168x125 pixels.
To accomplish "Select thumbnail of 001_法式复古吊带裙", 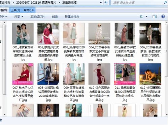I will tap(23, 34).
